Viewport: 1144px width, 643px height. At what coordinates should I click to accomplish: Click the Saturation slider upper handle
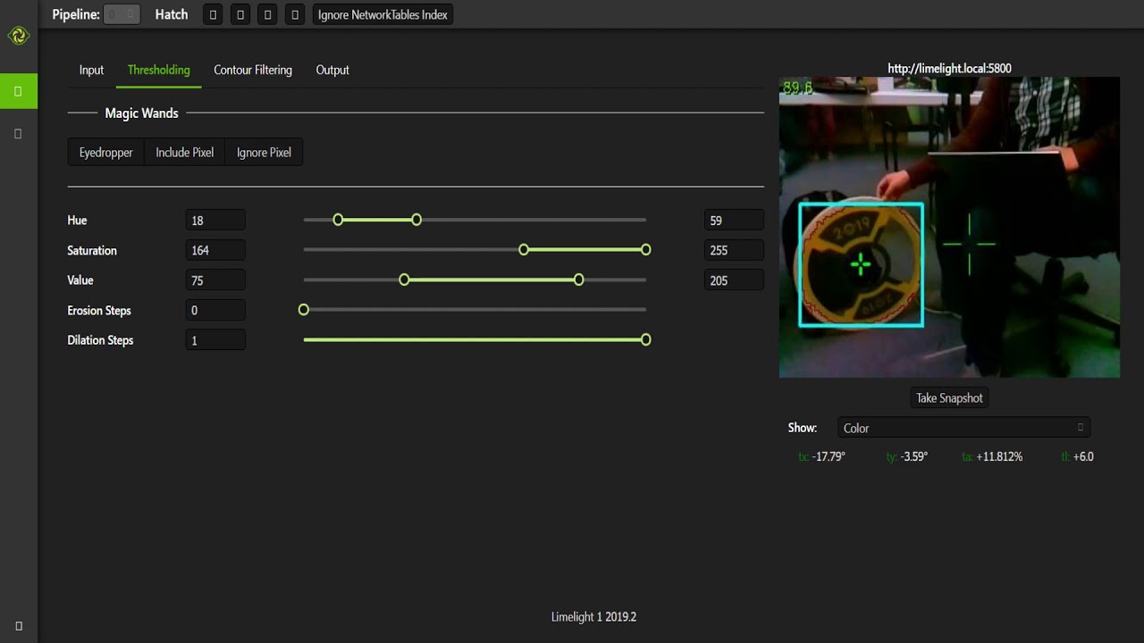[x=646, y=250]
